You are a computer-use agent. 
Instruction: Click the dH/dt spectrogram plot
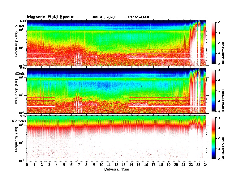tap(116, 43)
